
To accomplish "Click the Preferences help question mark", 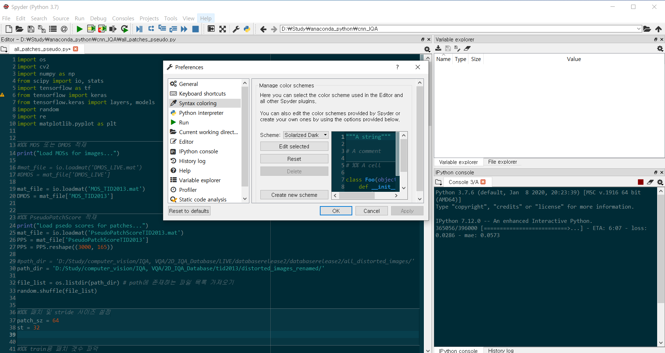I will coord(398,67).
